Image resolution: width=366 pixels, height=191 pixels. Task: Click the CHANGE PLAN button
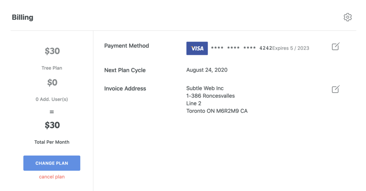click(52, 163)
